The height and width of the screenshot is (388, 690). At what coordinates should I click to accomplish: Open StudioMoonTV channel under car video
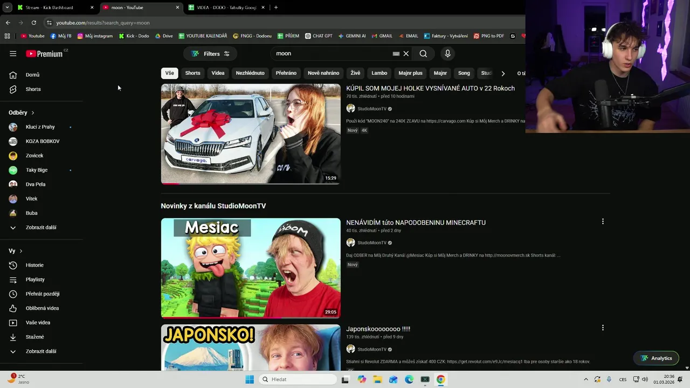(x=372, y=109)
